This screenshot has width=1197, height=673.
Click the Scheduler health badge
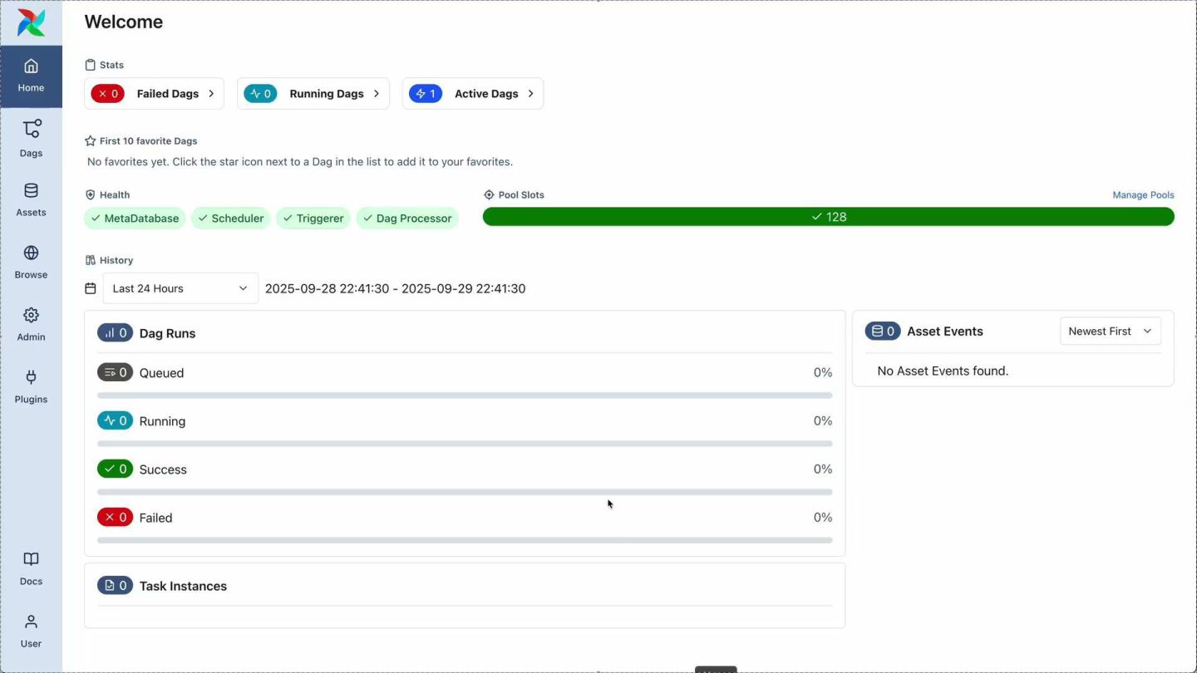point(231,219)
